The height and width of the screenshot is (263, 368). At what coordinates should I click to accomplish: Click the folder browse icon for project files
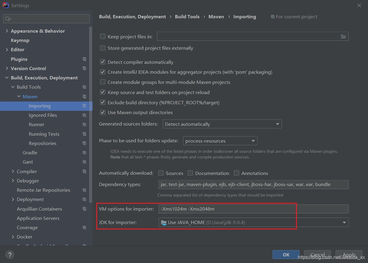coord(343,37)
